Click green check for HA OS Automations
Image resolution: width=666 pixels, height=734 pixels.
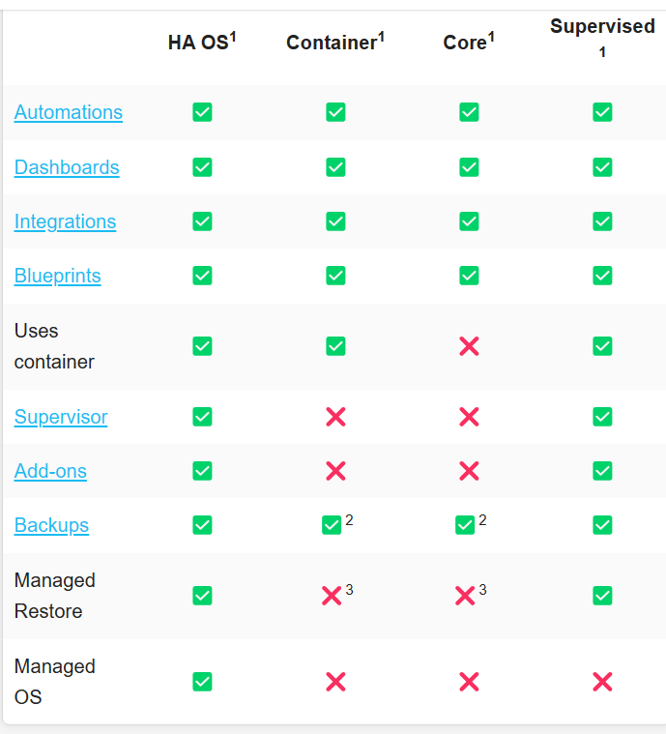[202, 112]
